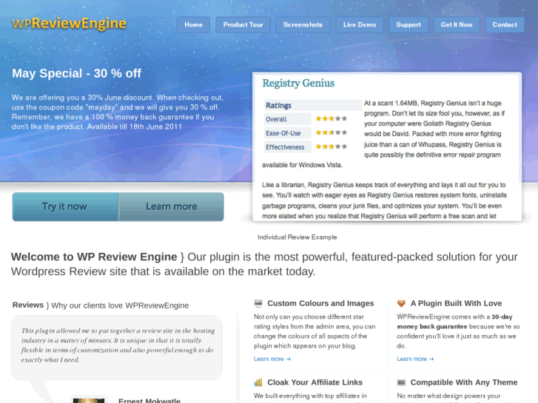Click the WPReviewEngine logo
The height and width of the screenshot is (403, 538).
(x=69, y=24)
